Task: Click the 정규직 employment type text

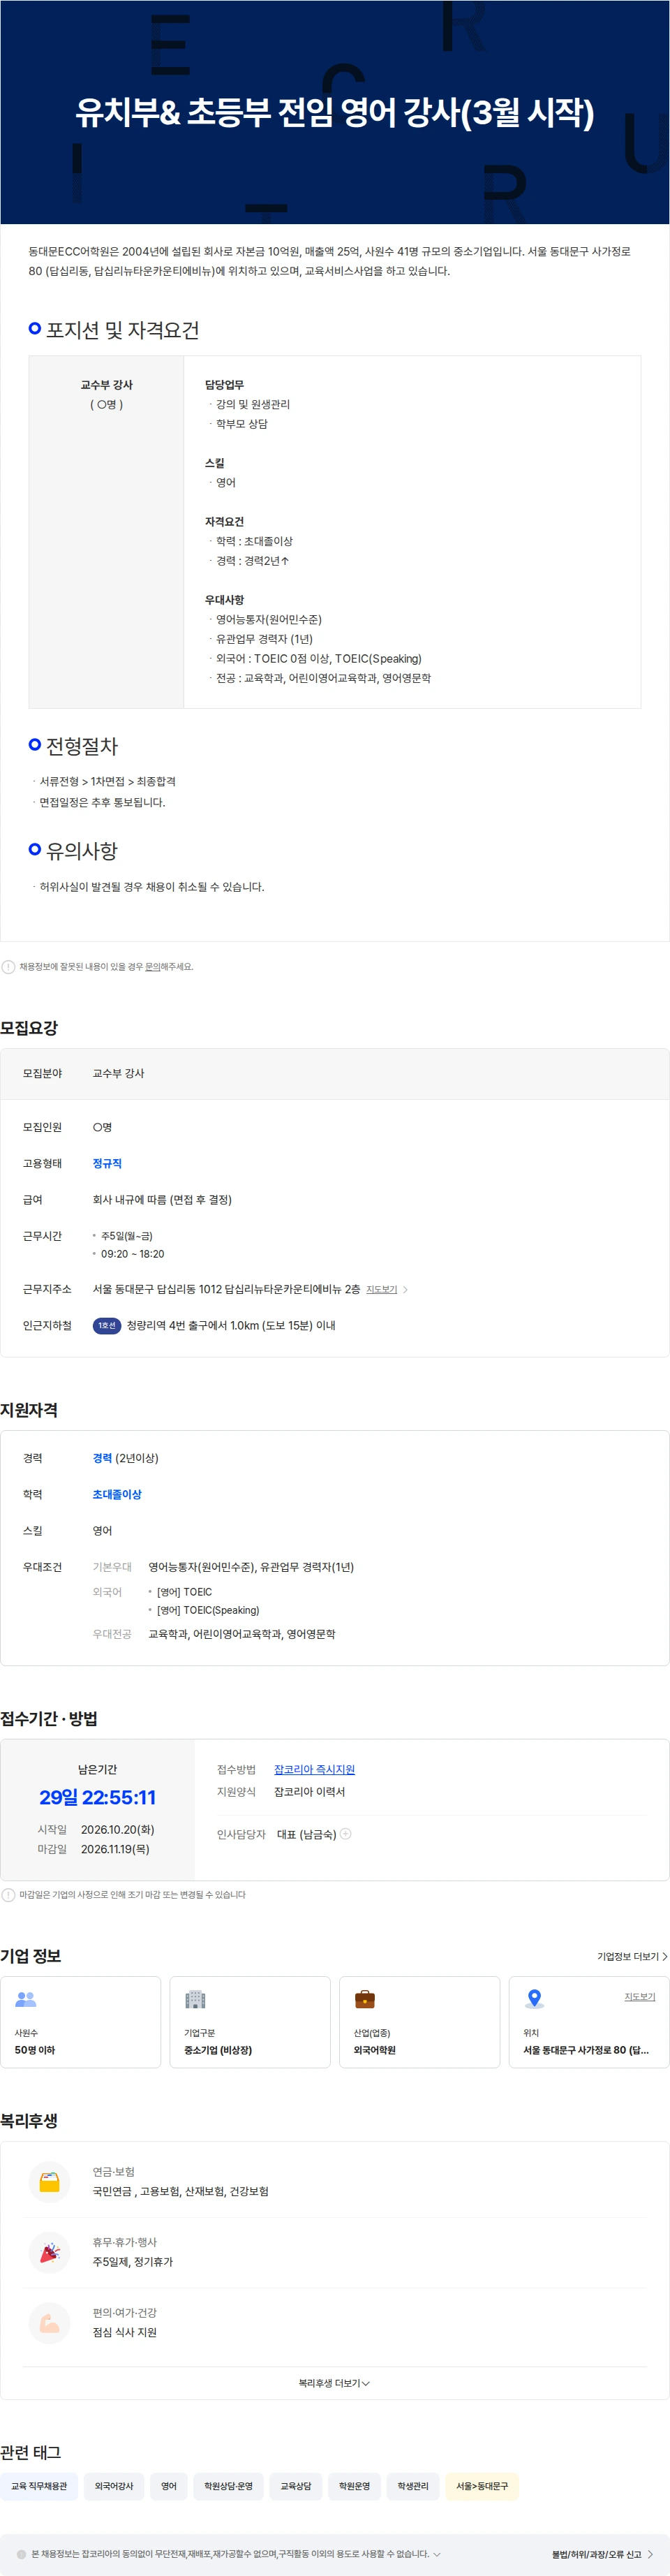Action: [107, 1164]
